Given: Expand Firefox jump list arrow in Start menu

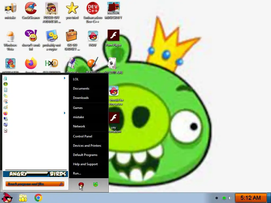Looking at the screenshot, I should 65,113.
